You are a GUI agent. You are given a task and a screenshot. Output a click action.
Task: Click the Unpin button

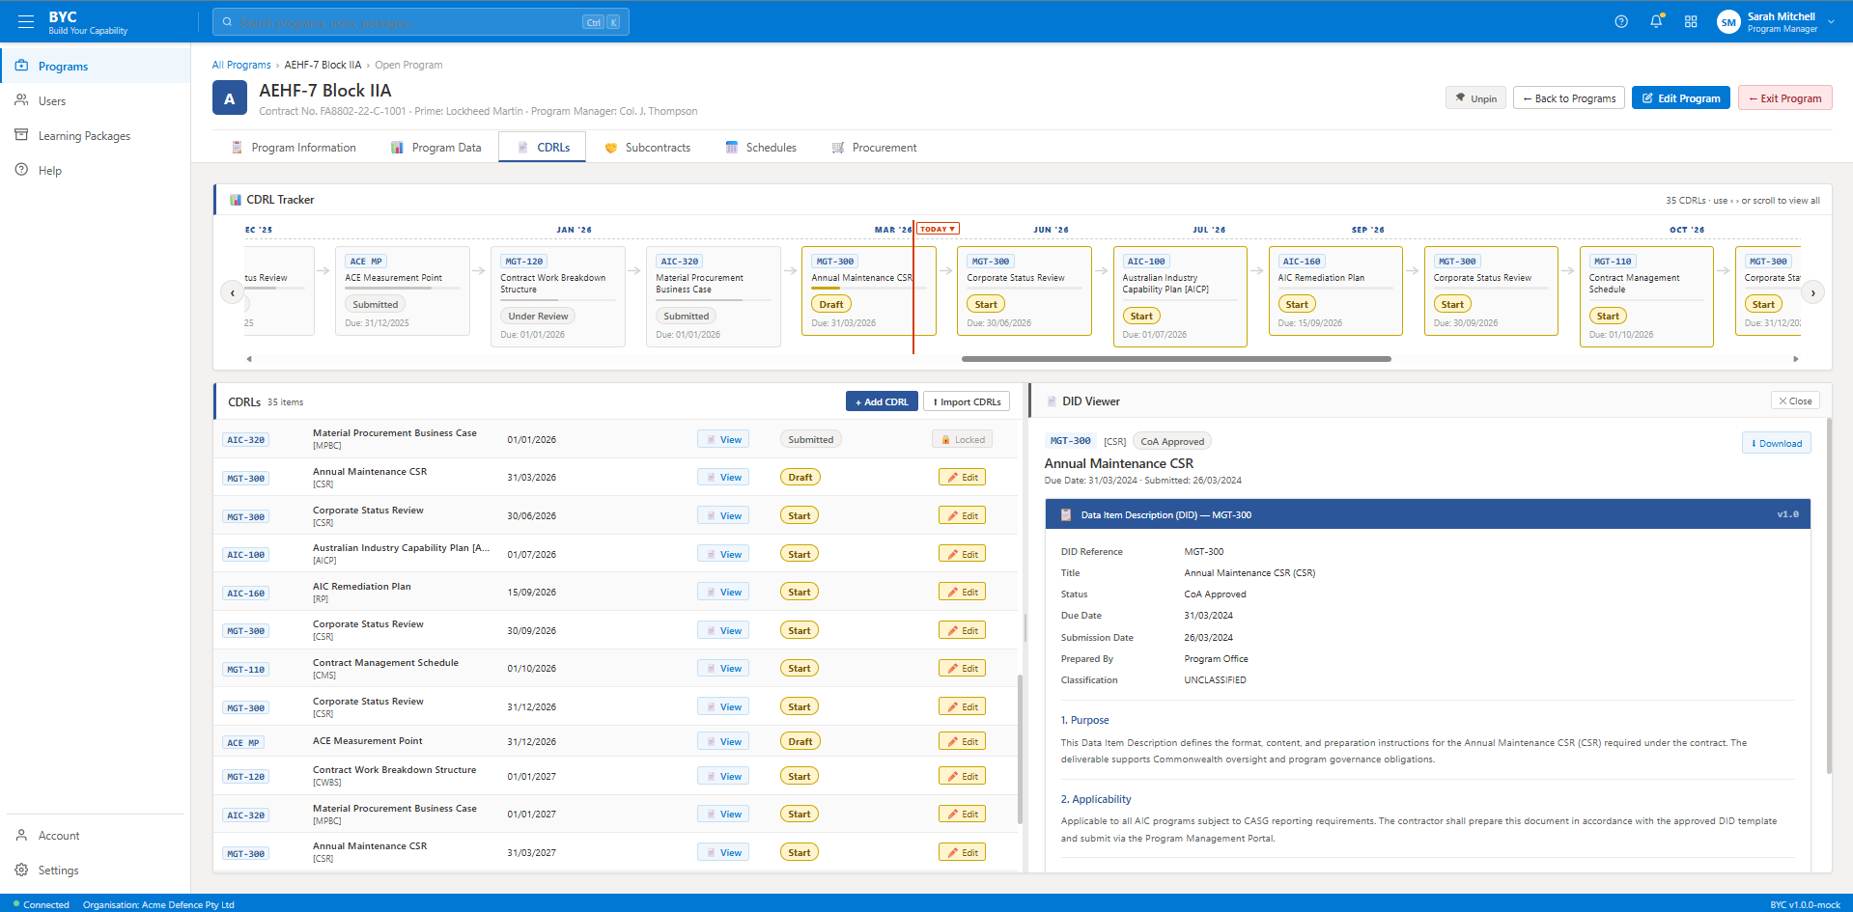pyautogui.click(x=1475, y=98)
